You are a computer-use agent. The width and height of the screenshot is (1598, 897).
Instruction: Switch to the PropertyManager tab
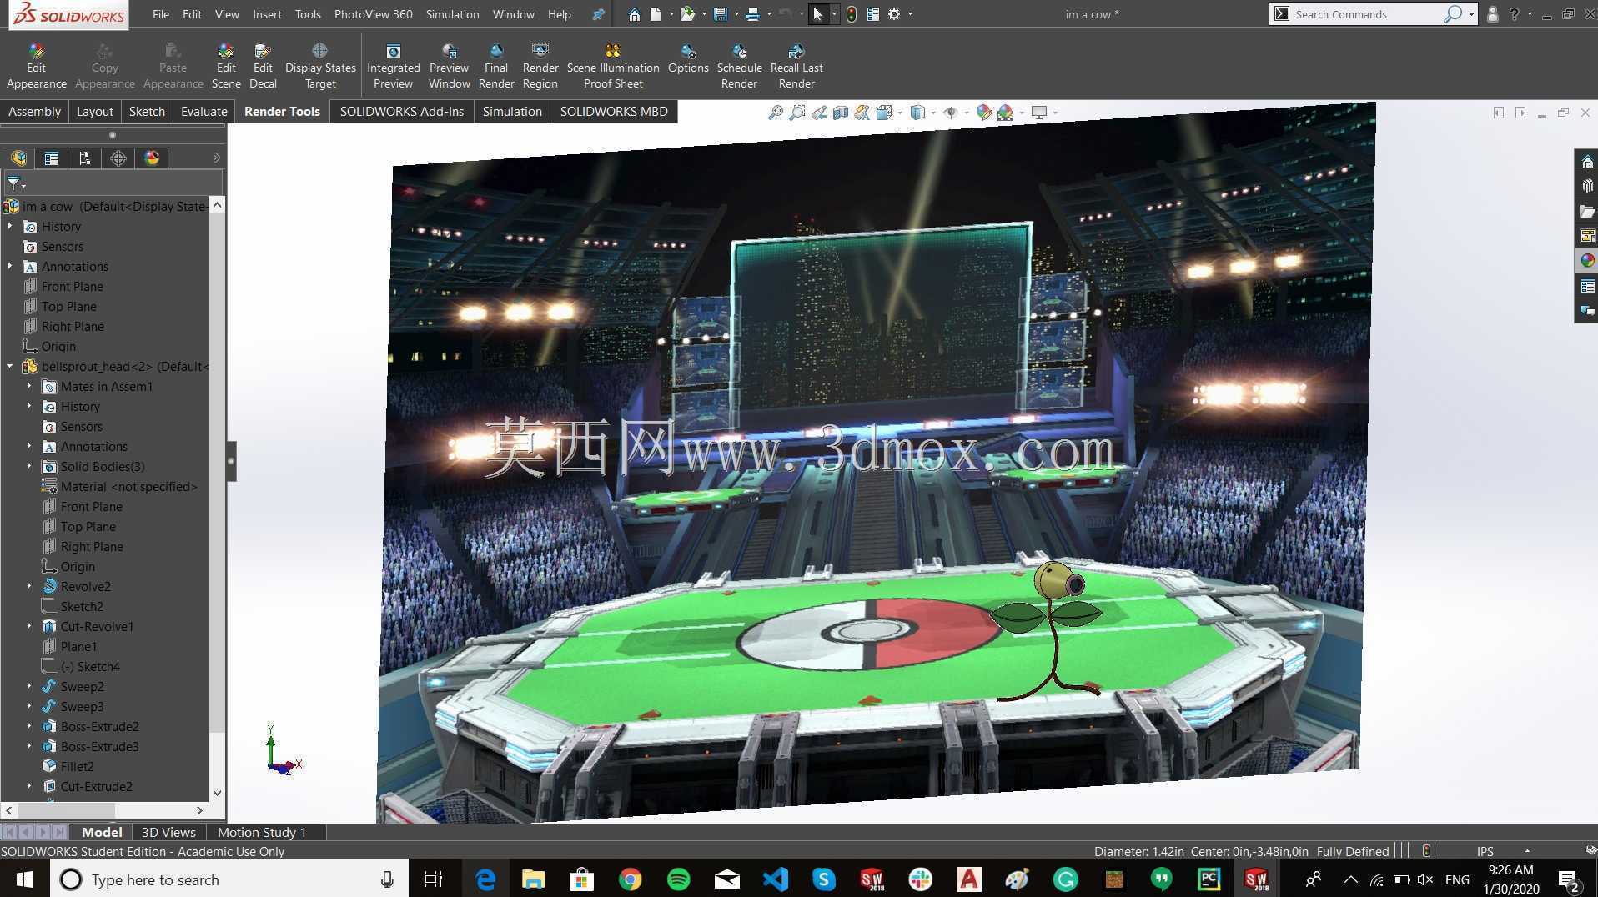point(52,158)
